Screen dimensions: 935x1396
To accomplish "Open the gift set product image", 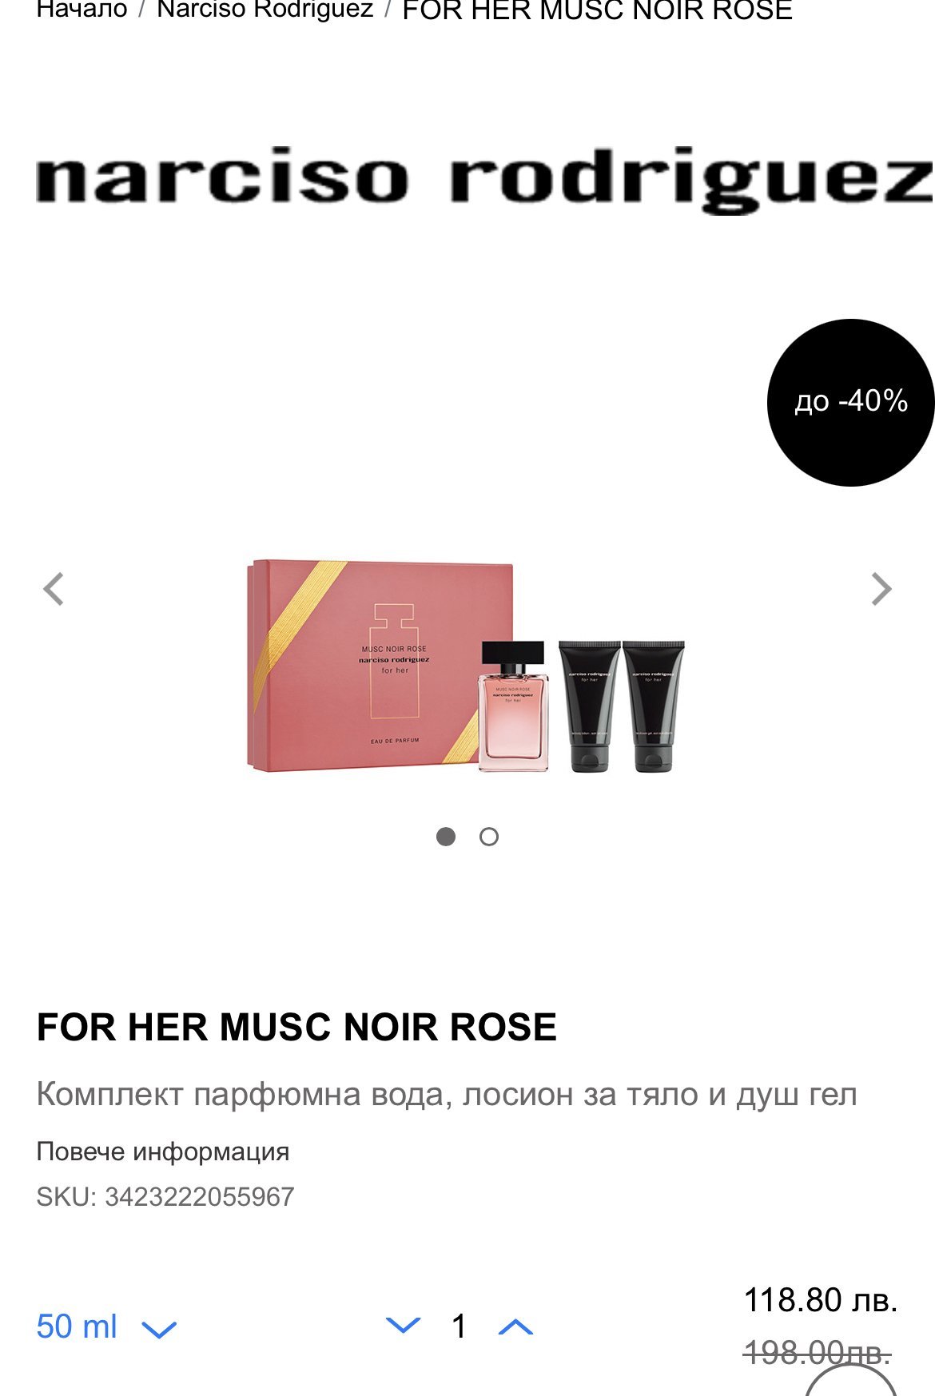I will [x=465, y=666].
